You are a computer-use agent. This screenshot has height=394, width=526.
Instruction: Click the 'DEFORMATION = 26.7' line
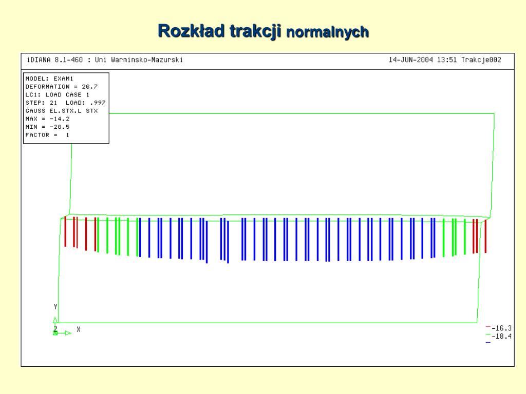62,87
